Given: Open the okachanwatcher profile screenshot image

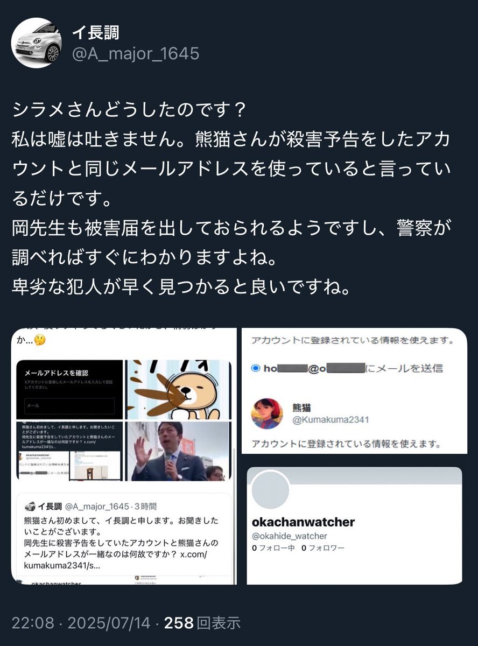Looking at the screenshot, I should pyautogui.click(x=354, y=525).
